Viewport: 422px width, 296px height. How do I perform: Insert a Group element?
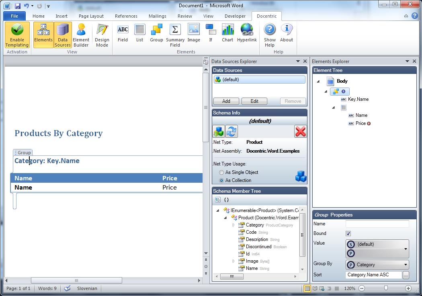click(156, 33)
